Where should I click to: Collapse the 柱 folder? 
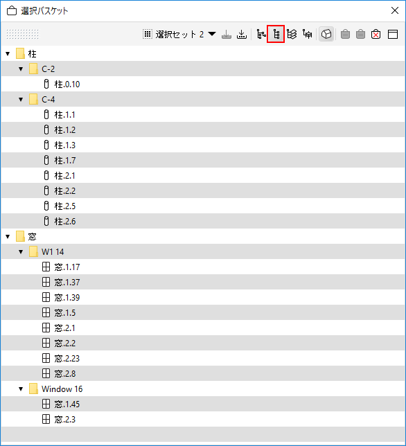[8, 53]
